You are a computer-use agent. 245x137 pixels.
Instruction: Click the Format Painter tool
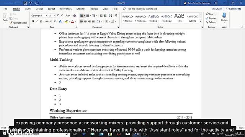coord(18,23)
